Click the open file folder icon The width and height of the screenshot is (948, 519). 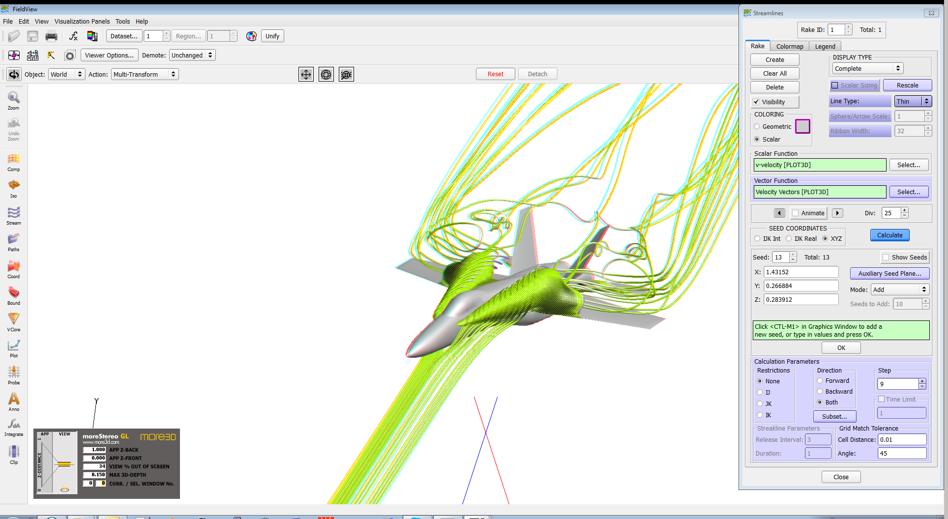(x=14, y=36)
